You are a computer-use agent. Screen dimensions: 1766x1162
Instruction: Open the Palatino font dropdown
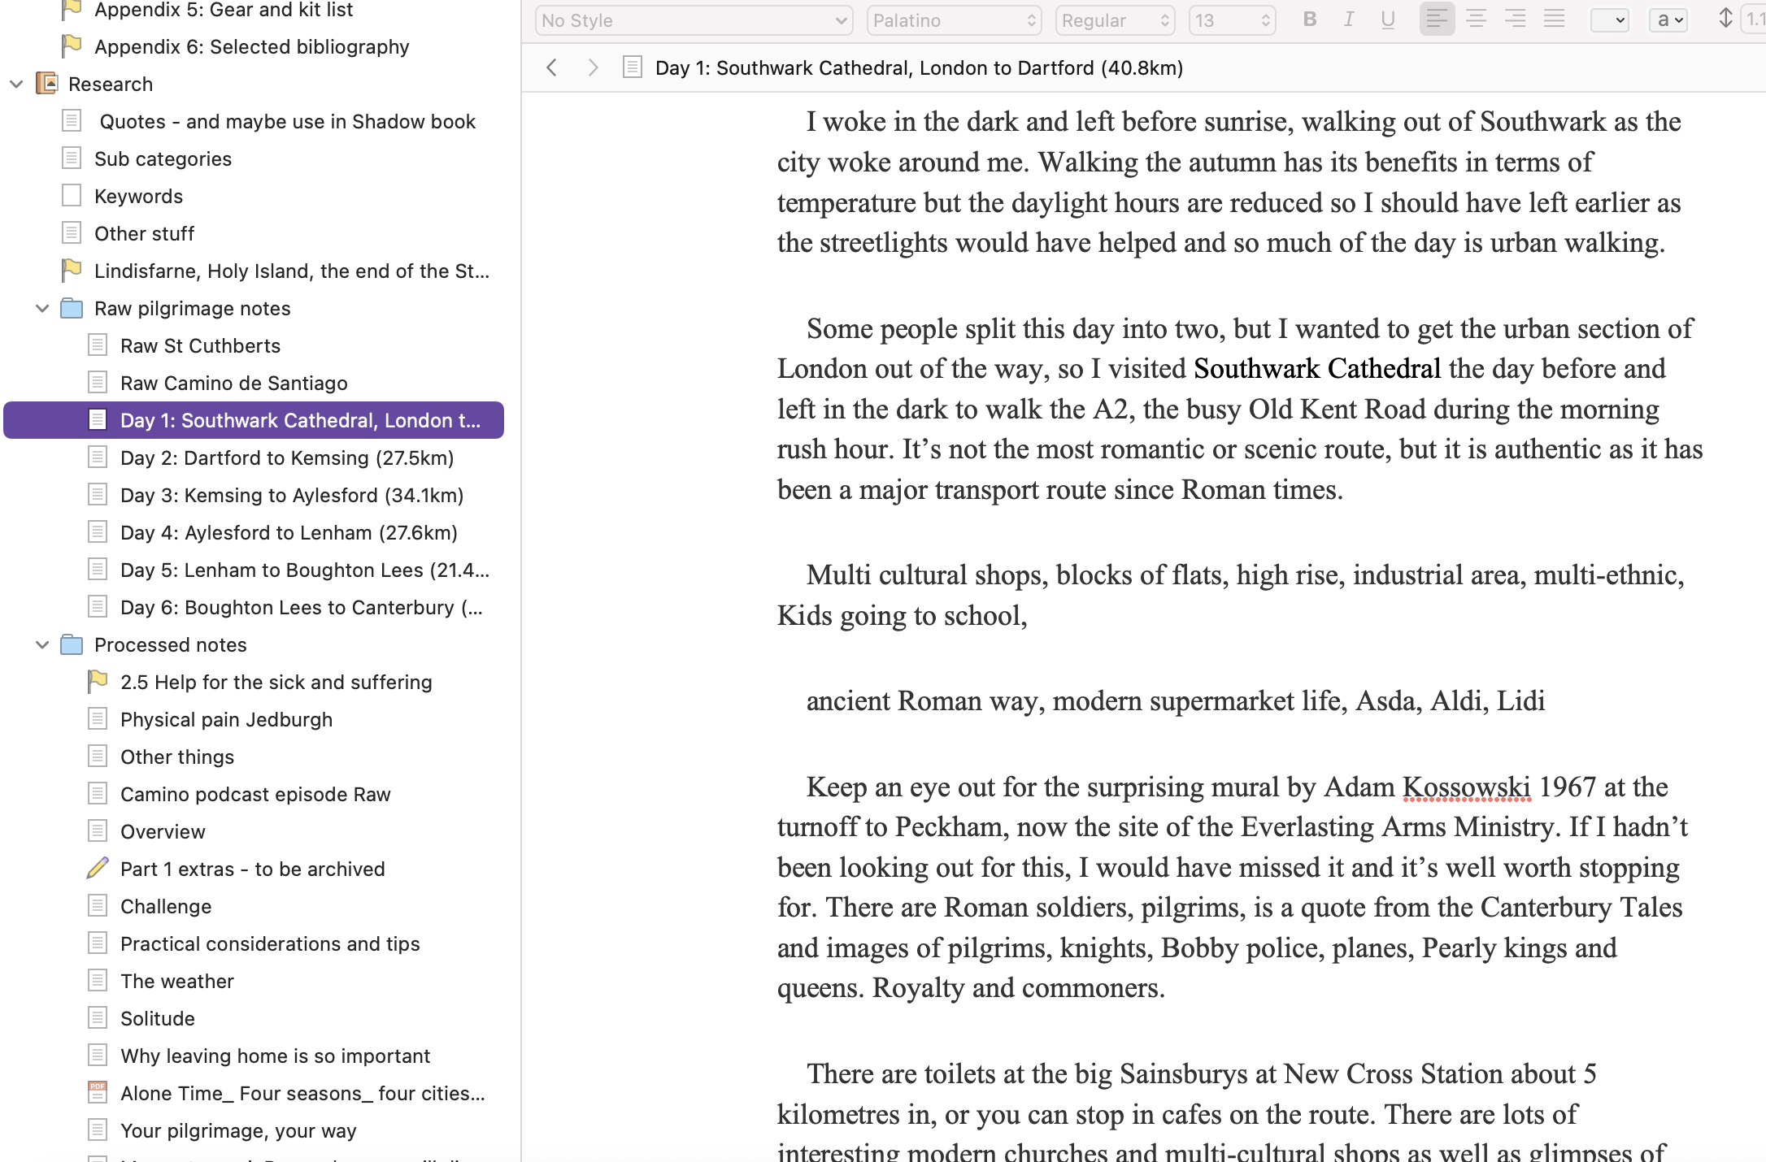954,20
